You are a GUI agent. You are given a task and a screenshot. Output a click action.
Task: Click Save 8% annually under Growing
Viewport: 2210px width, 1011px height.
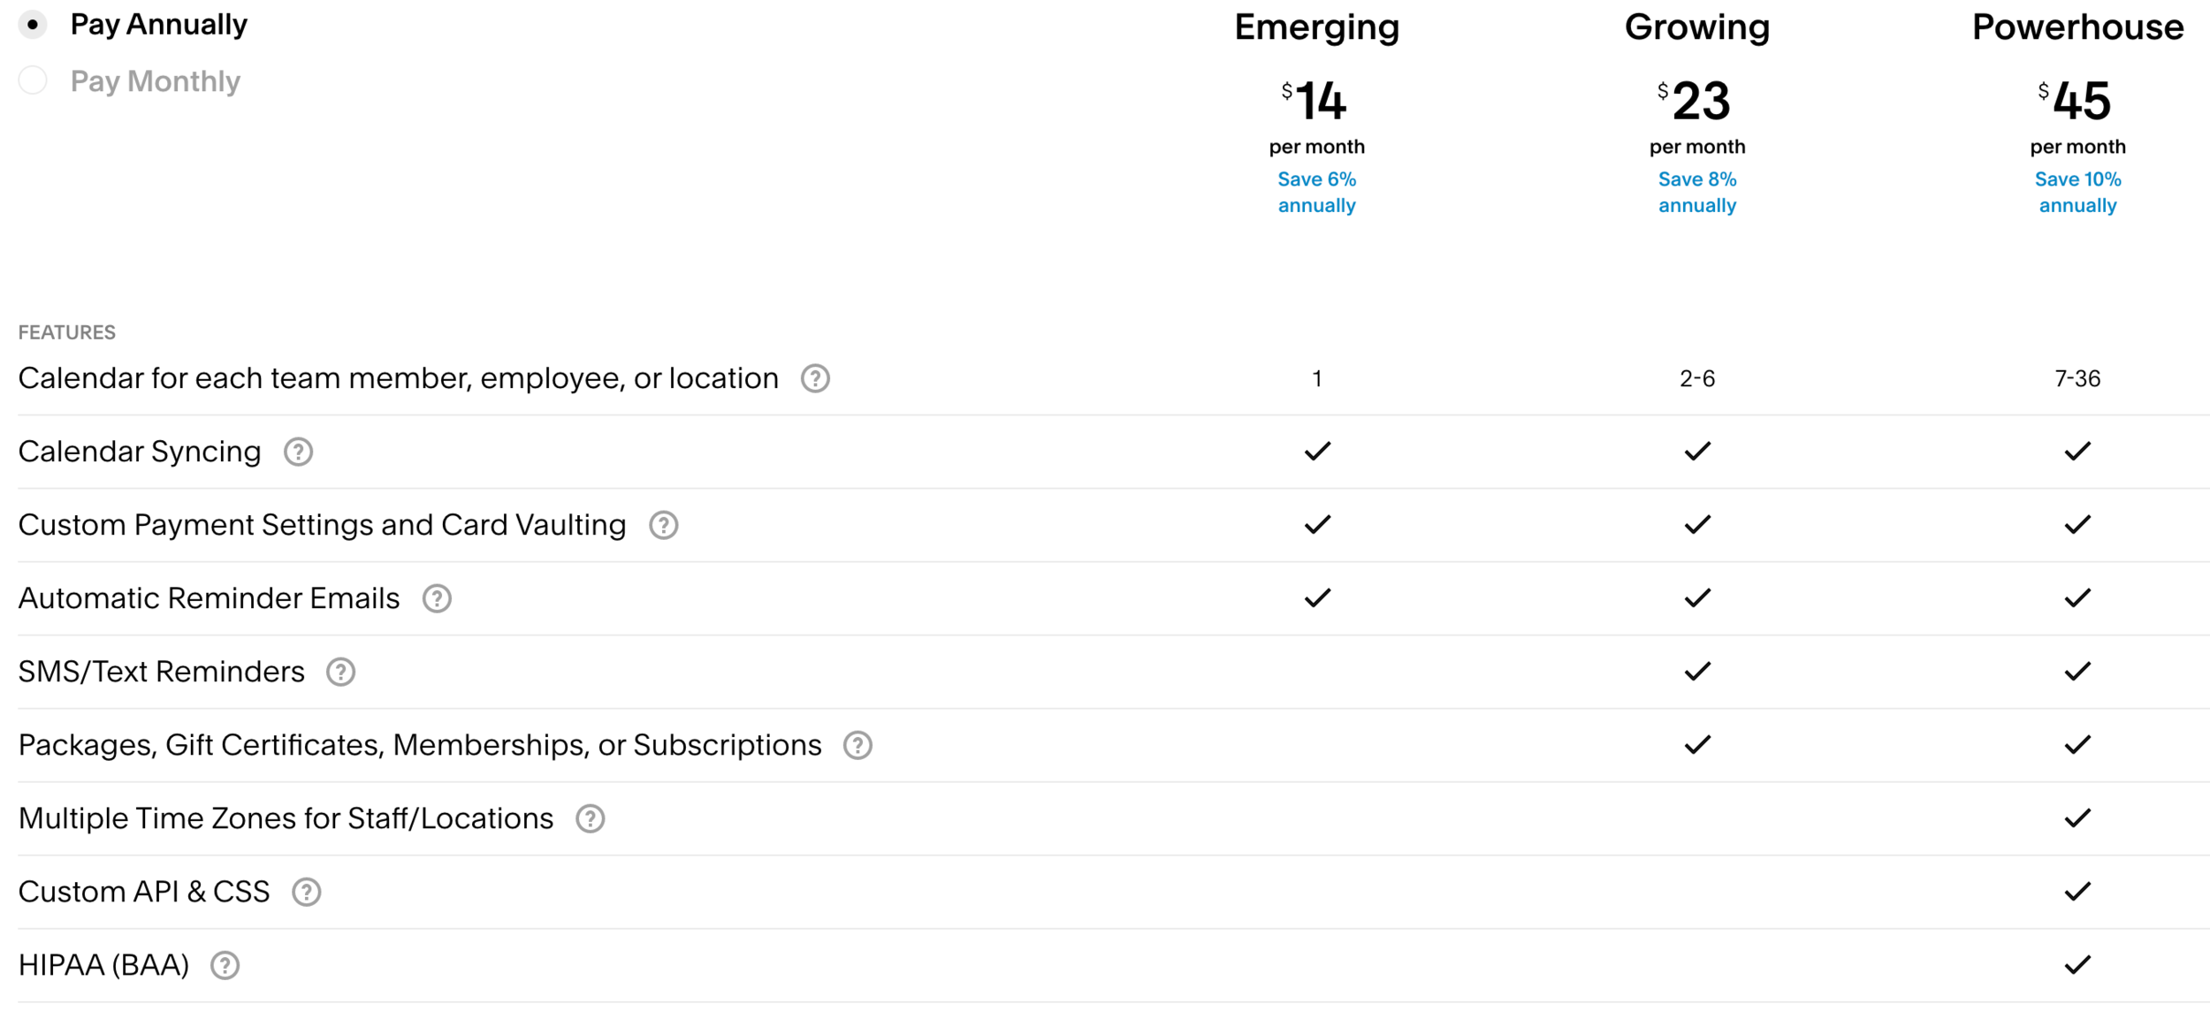[x=1696, y=192]
